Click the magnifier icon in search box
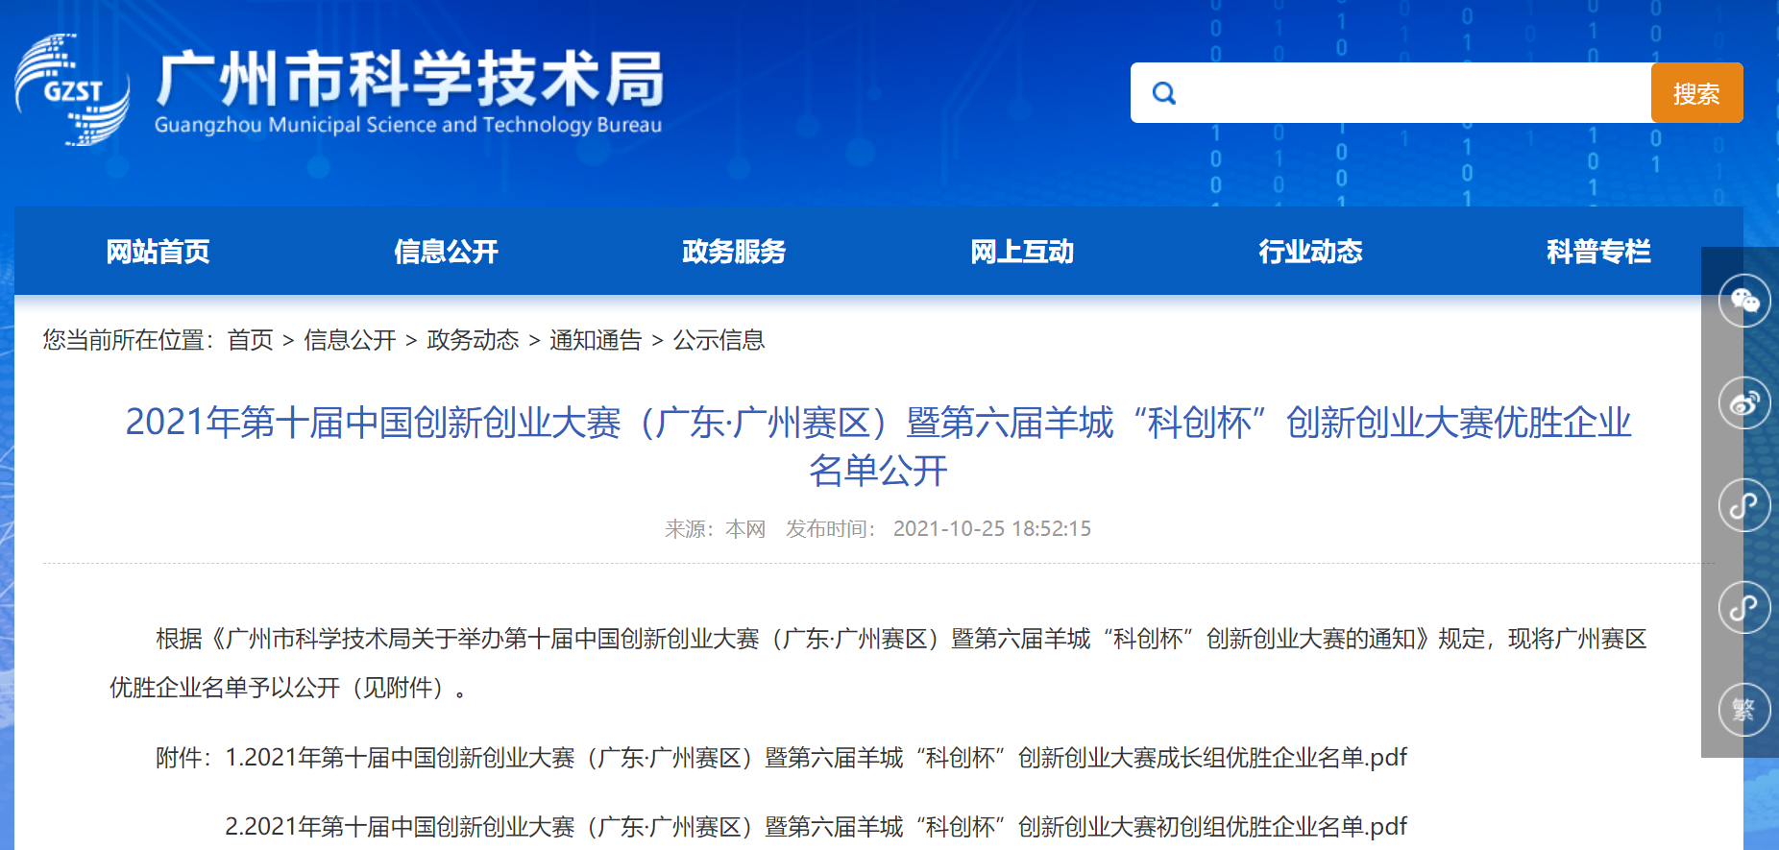 click(1164, 93)
